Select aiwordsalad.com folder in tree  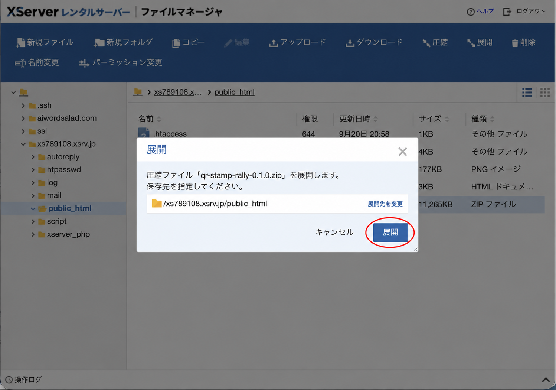[x=62, y=118]
